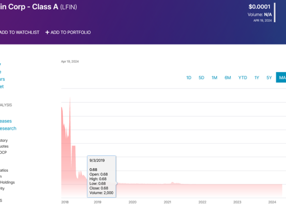Show the 5Y chart range

[269, 78]
